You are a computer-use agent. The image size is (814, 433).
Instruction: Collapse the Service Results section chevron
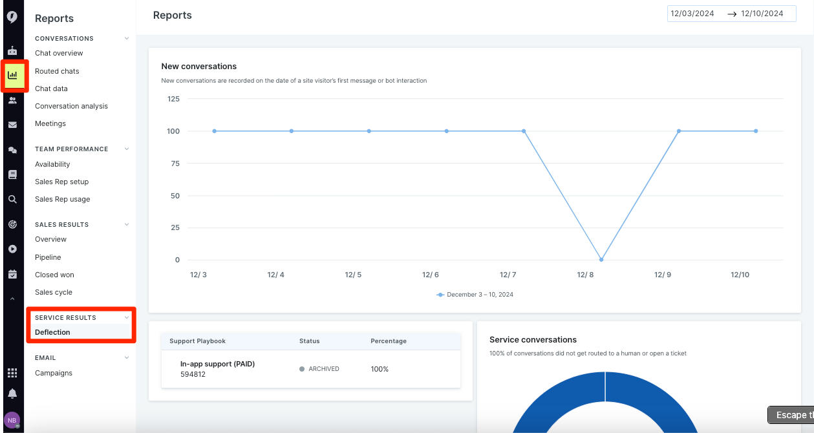click(127, 318)
